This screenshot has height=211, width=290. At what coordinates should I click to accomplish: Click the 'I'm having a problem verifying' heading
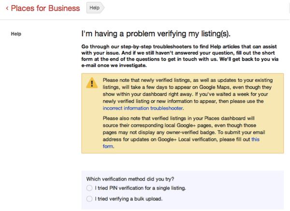[x=157, y=34]
